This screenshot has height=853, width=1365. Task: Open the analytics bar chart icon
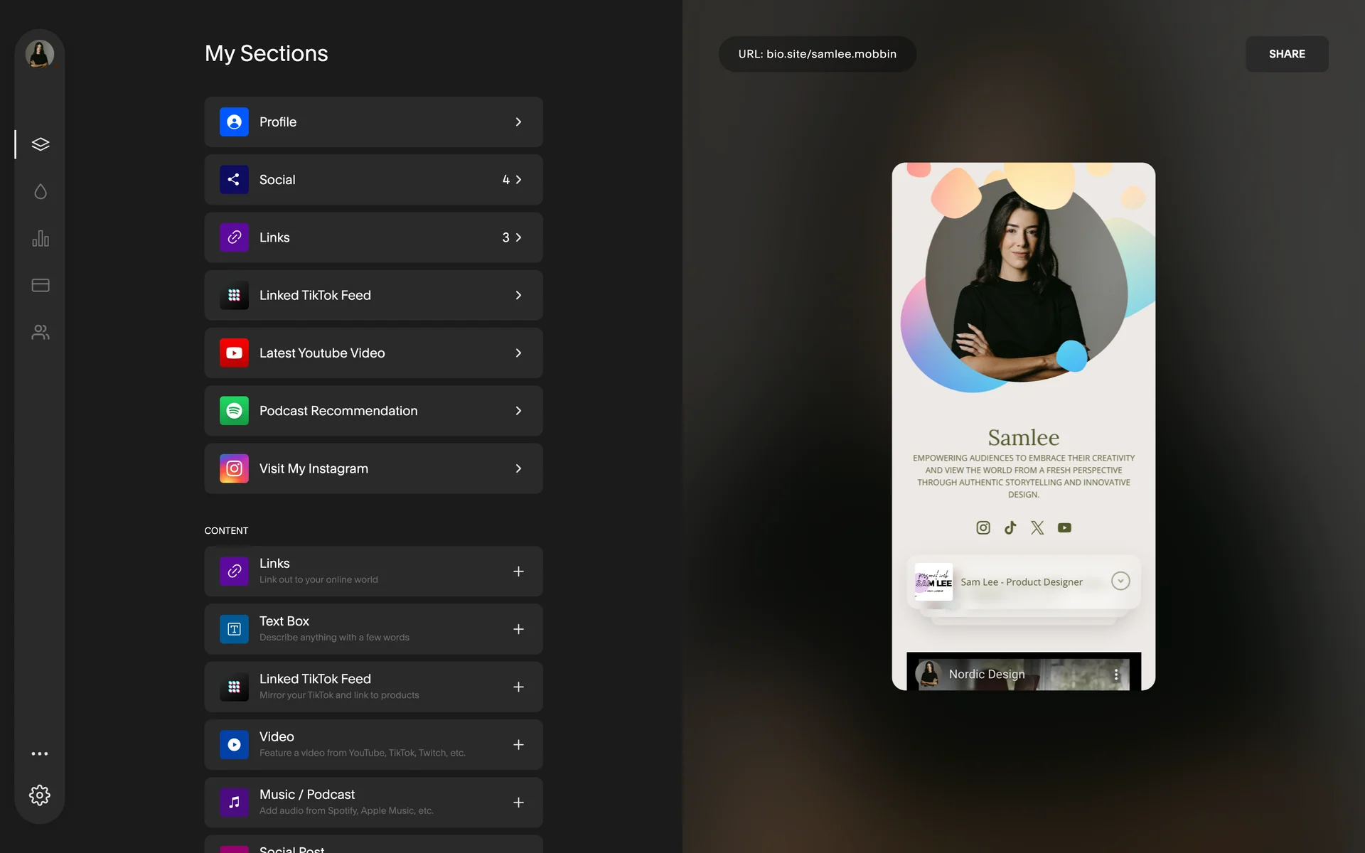coord(41,239)
